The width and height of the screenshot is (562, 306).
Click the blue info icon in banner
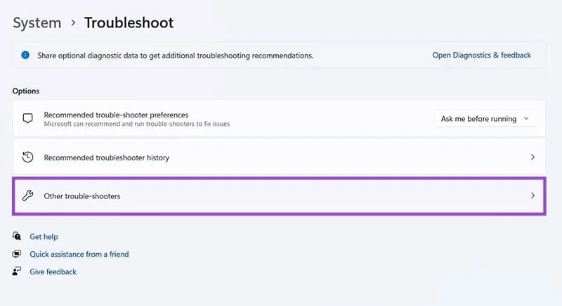click(x=25, y=55)
